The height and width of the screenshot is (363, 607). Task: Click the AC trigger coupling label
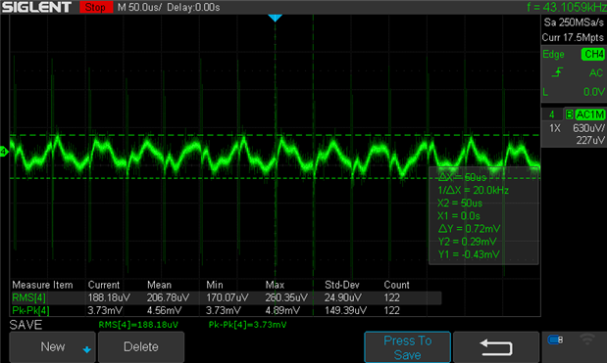pyautogui.click(x=596, y=72)
